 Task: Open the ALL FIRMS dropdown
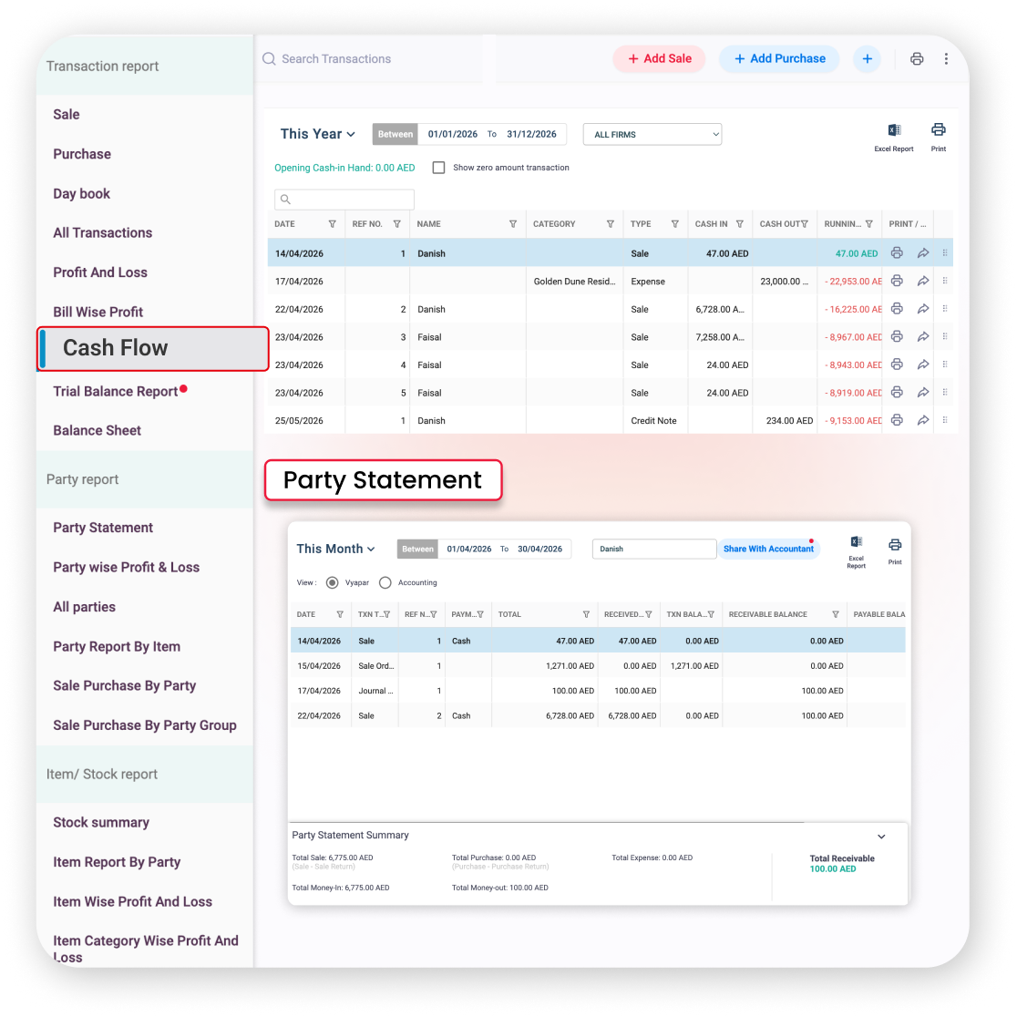652,134
